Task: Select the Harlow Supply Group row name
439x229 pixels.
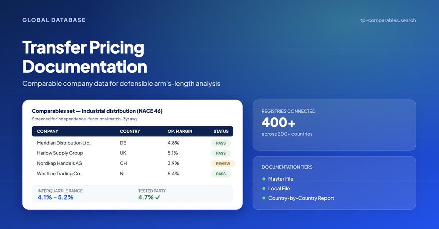Action: point(60,153)
